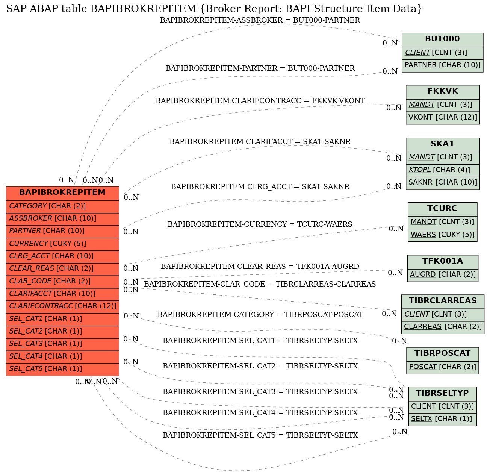Click the CLEAR_REAS = TFK001A-AUGRD relation label

tap(260, 267)
